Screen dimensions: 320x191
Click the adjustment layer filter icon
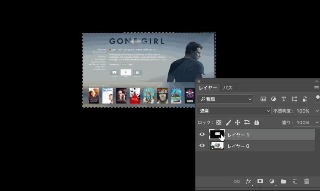click(x=273, y=99)
